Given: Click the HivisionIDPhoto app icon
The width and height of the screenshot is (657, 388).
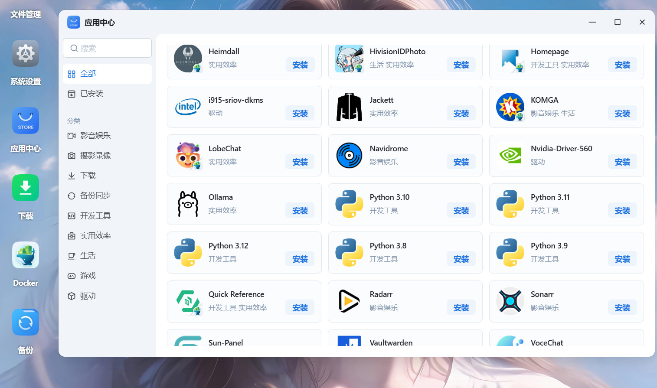Looking at the screenshot, I should pyautogui.click(x=349, y=59).
